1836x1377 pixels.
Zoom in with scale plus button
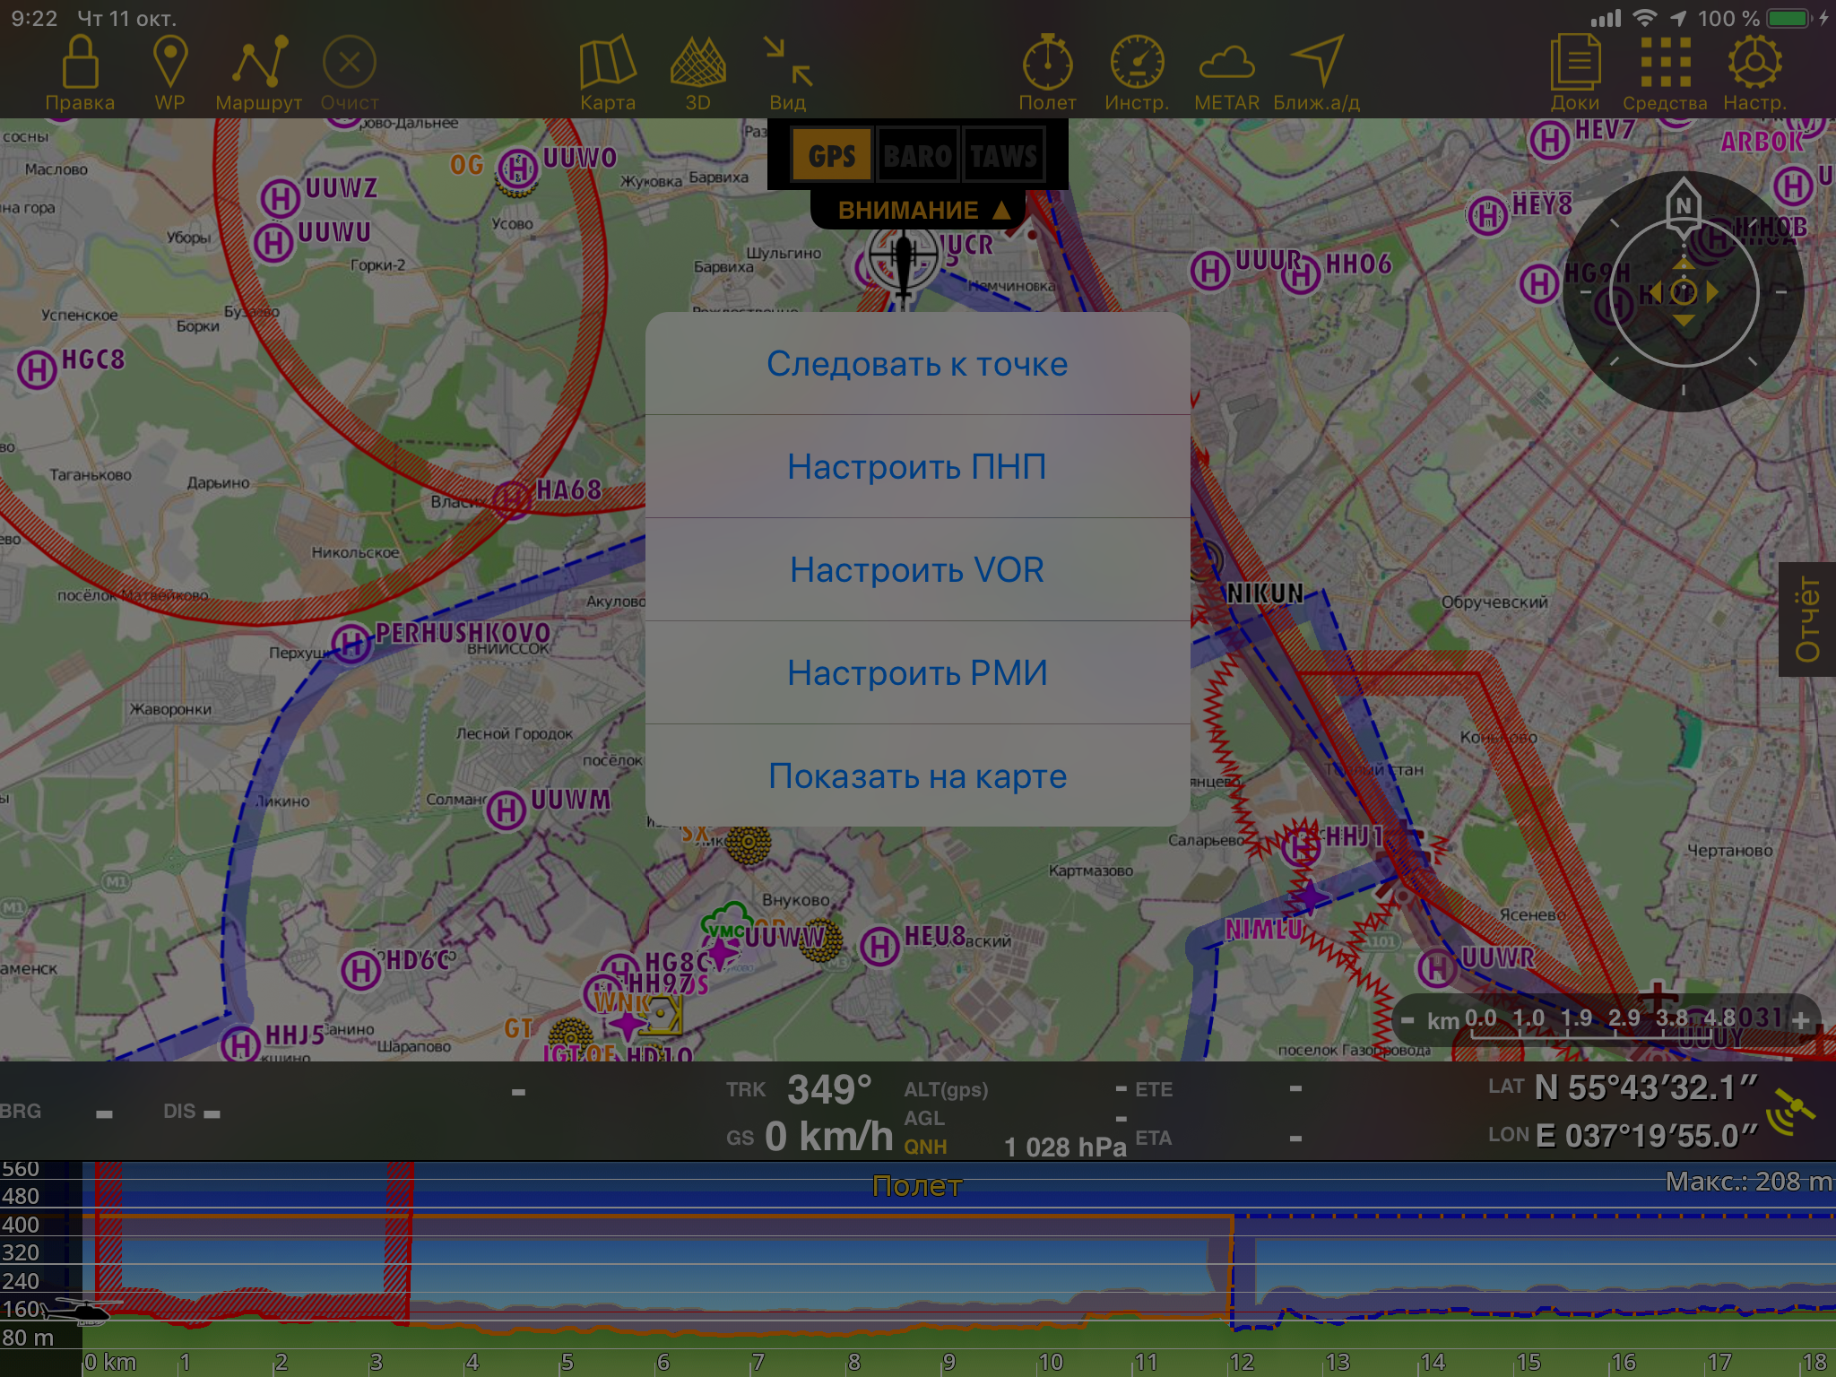[1800, 1020]
